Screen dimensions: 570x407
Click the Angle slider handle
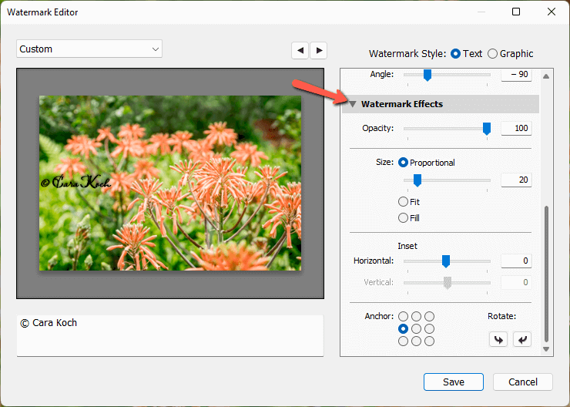[x=427, y=76]
